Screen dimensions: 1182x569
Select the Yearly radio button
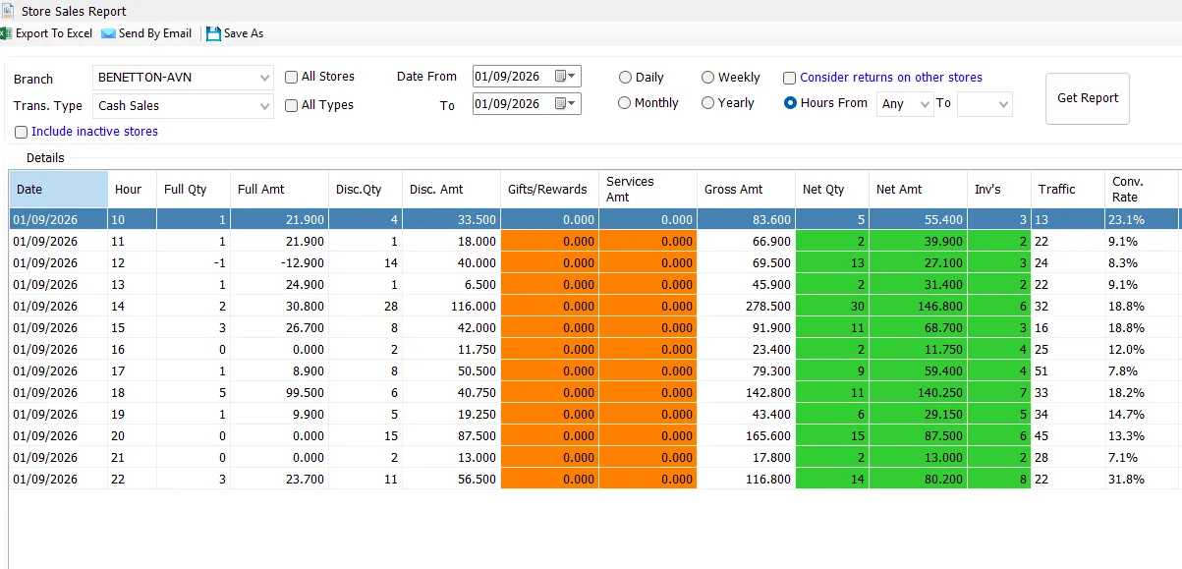click(x=707, y=103)
